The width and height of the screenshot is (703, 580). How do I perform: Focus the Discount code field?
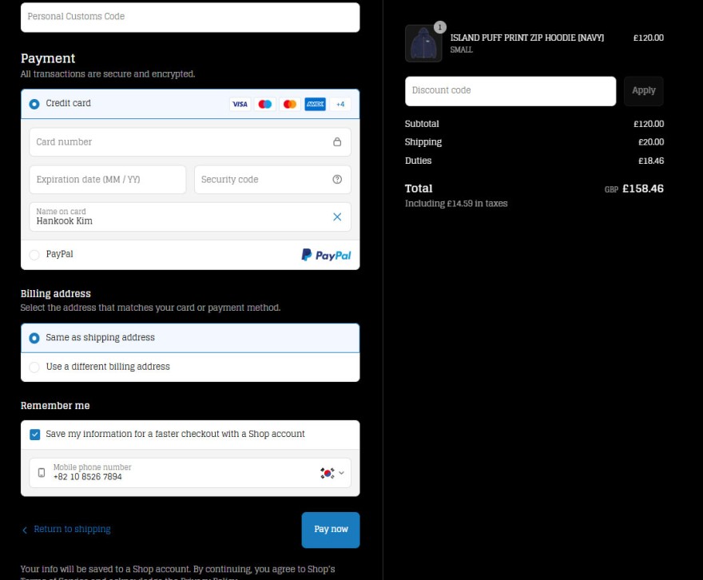(510, 91)
